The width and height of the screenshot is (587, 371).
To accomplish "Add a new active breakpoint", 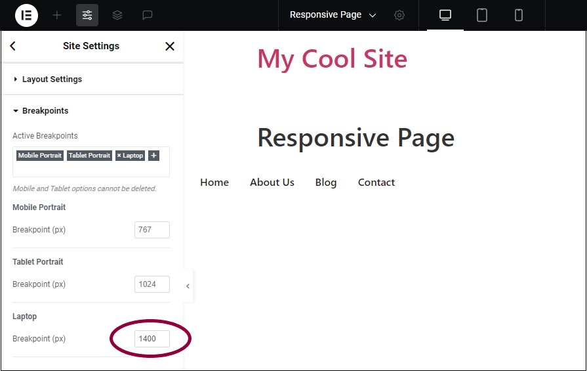I will point(153,156).
